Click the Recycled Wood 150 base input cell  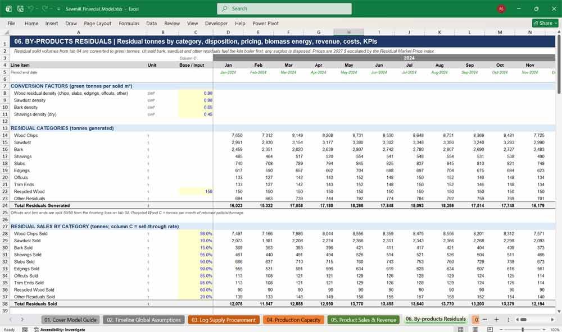pyautogui.click(x=196, y=191)
